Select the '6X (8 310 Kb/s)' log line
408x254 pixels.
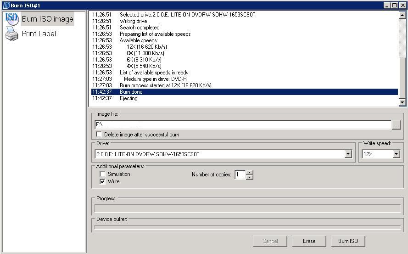(245, 60)
